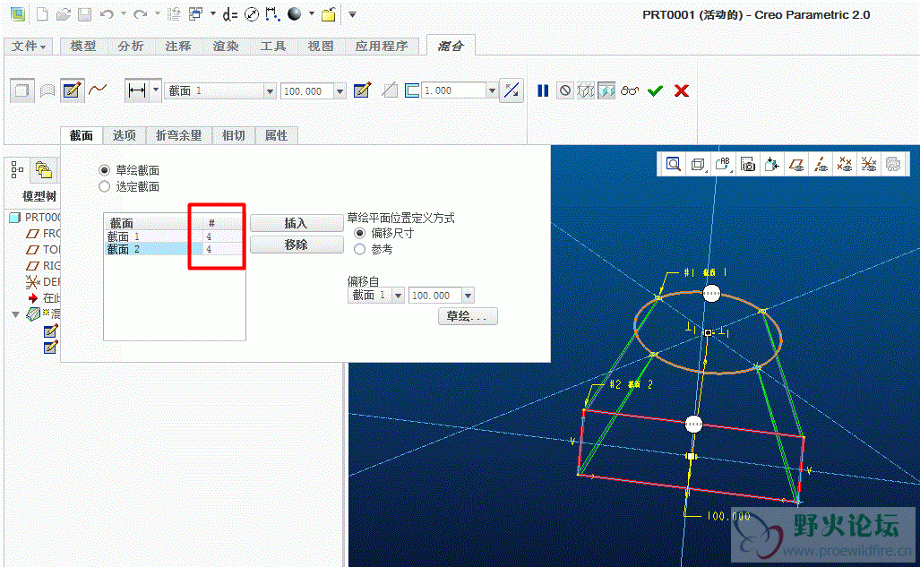Flip the thickness direction icon
Image resolution: width=920 pixels, height=567 pixels.
click(x=512, y=90)
